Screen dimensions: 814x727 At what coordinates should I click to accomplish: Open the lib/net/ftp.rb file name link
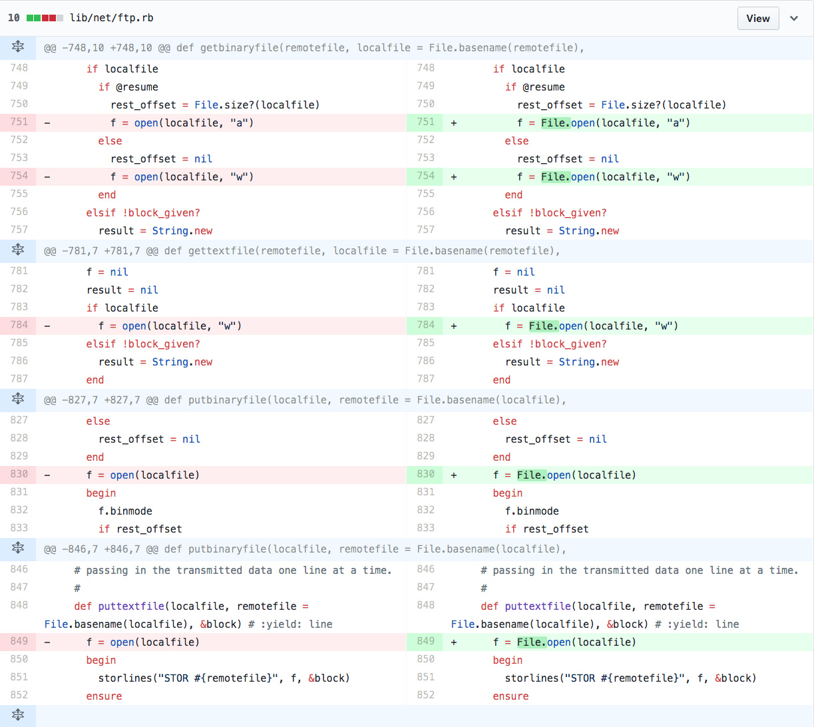(x=111, y=18)
